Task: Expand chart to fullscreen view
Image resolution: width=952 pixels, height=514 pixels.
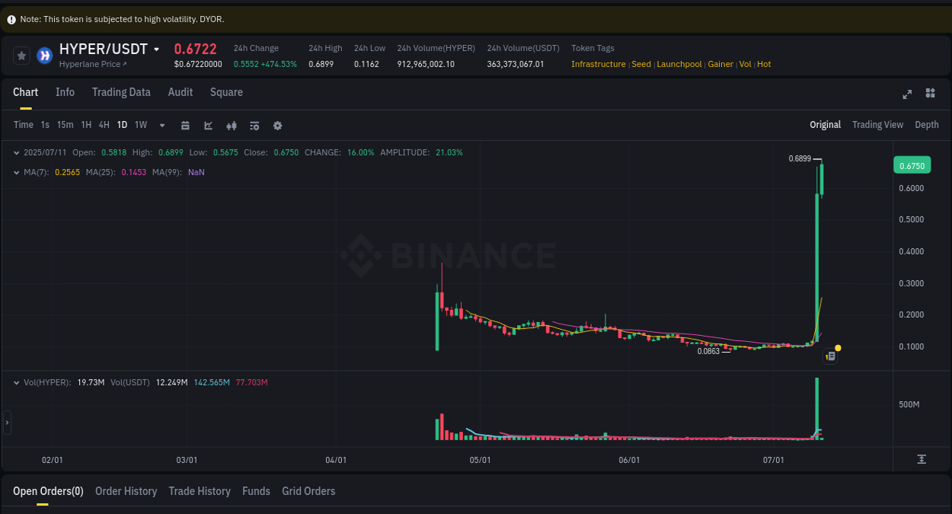Action: (907, 94)
